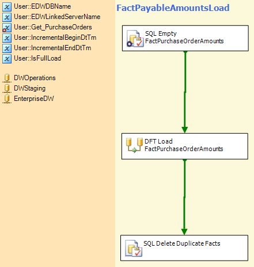Click the Get_PurchaseOrders variable icon with red marker
Screen dimensions: 254x267
click(x=7, y=28)
